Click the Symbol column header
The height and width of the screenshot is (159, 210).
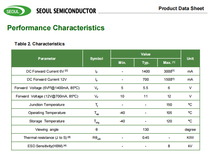coord(97,58)
